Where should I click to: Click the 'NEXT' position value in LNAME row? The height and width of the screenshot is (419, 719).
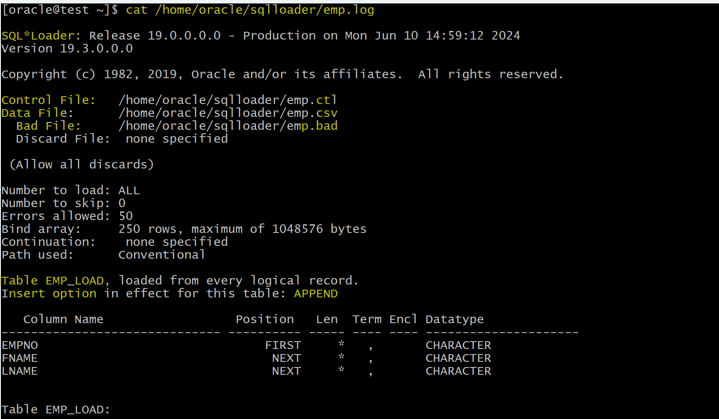[287, 371]
